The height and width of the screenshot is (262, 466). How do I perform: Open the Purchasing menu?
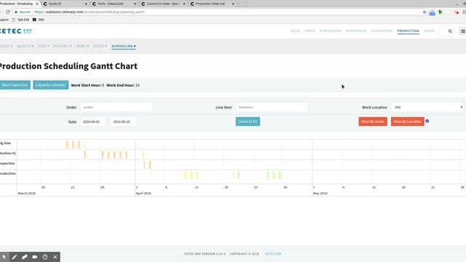331,31
